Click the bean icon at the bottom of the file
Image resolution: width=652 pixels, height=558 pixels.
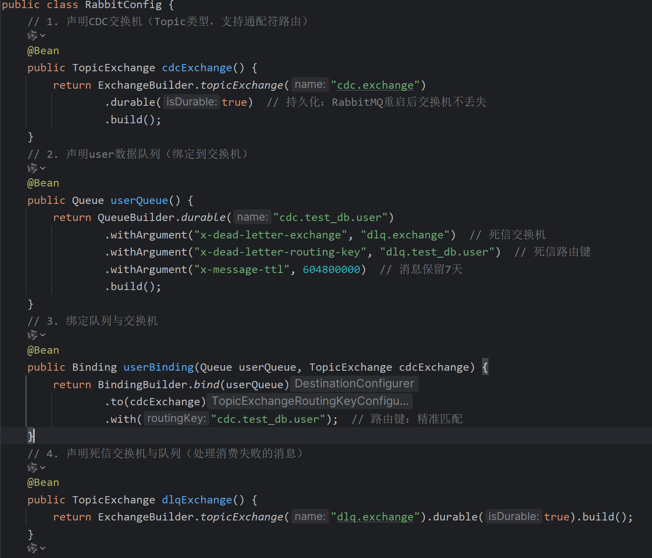[32, 548]
